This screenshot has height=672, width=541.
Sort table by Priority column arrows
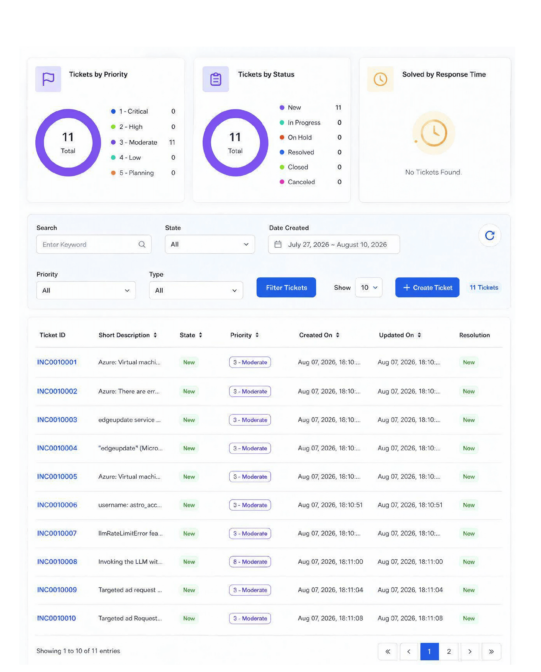(x=257, y=335)
